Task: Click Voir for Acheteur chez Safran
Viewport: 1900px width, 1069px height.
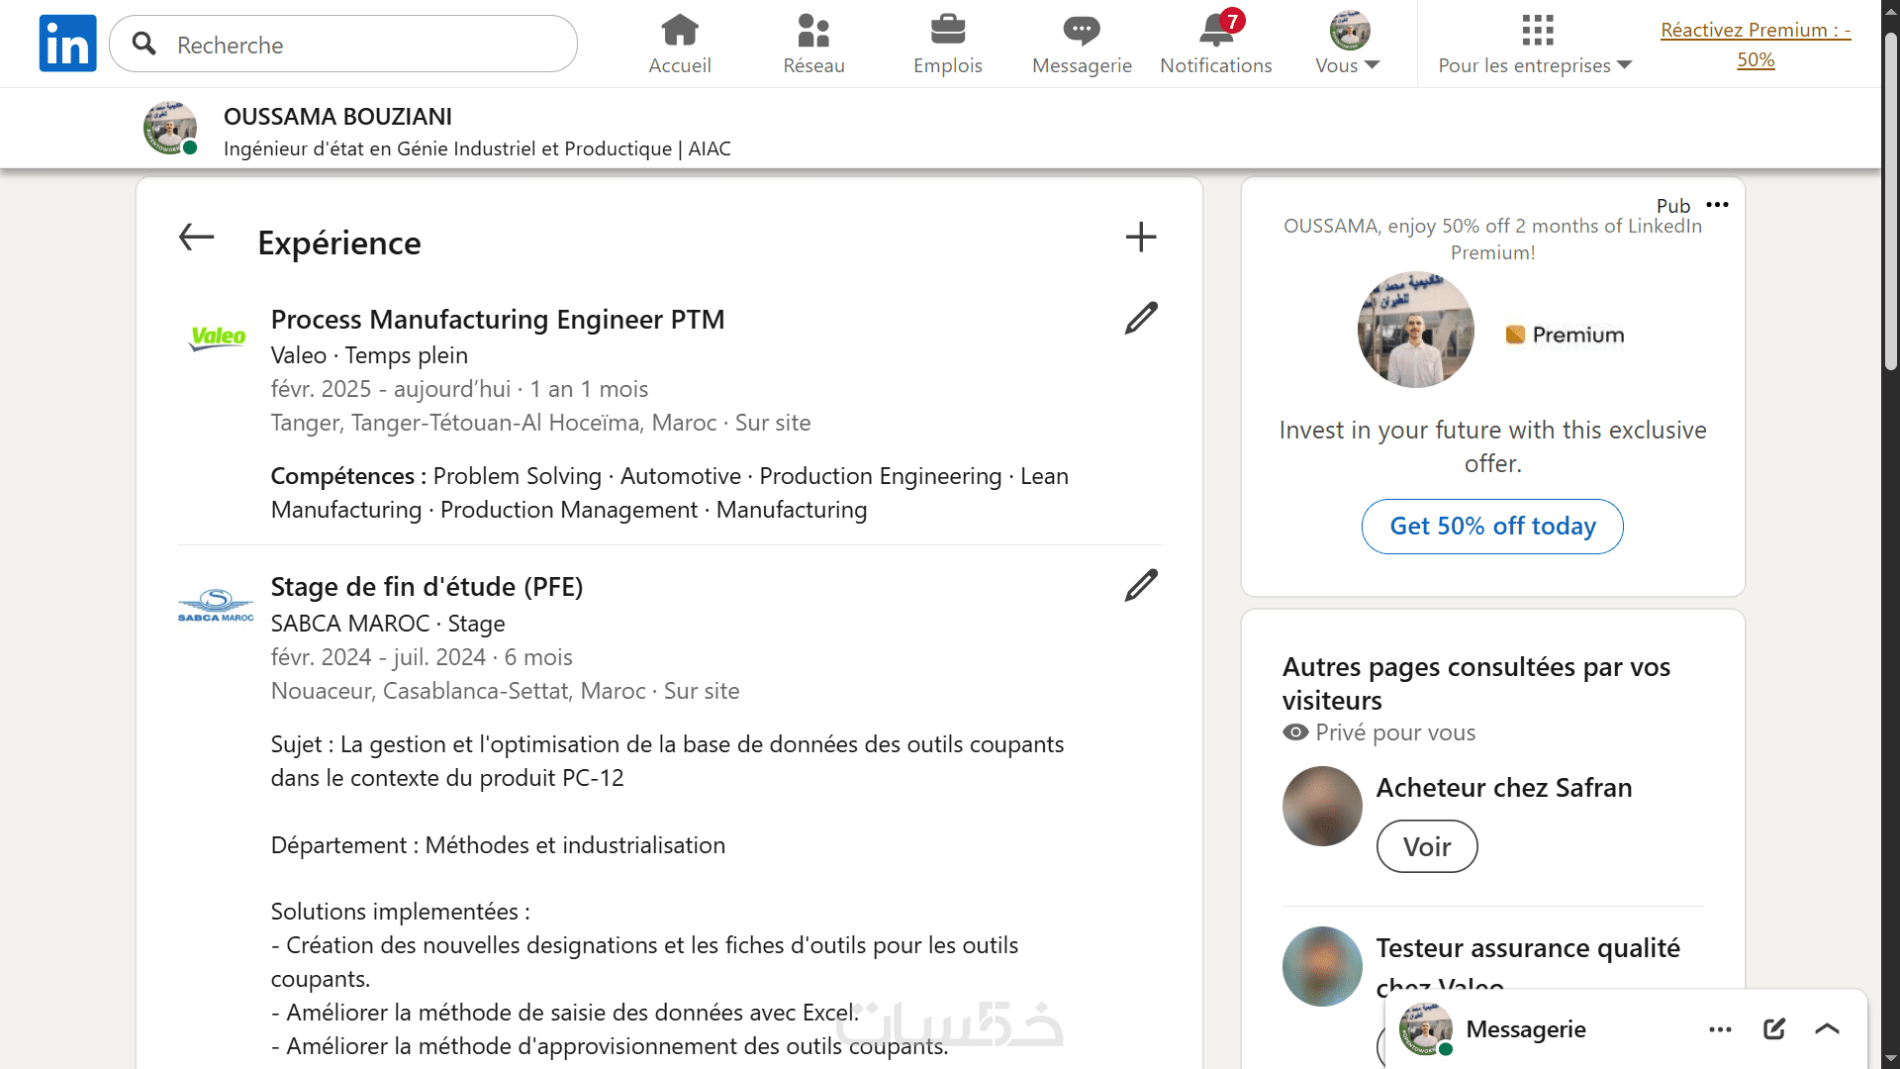Action: [x=1426, y=847]
